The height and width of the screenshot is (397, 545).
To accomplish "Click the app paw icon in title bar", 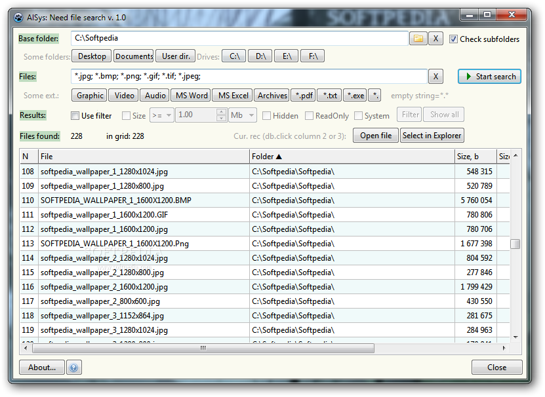I will tap(18, 18).
